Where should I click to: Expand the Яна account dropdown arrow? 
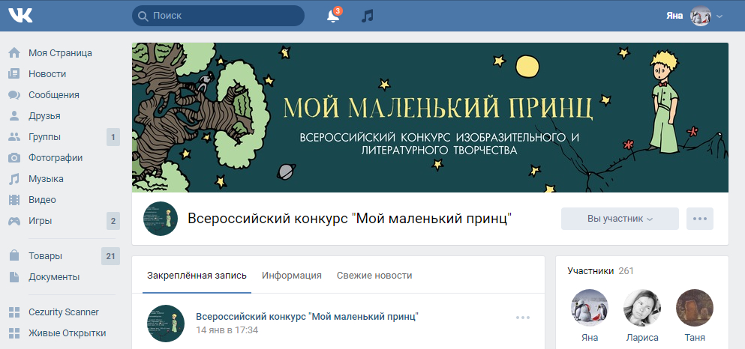tap(719, 16)
